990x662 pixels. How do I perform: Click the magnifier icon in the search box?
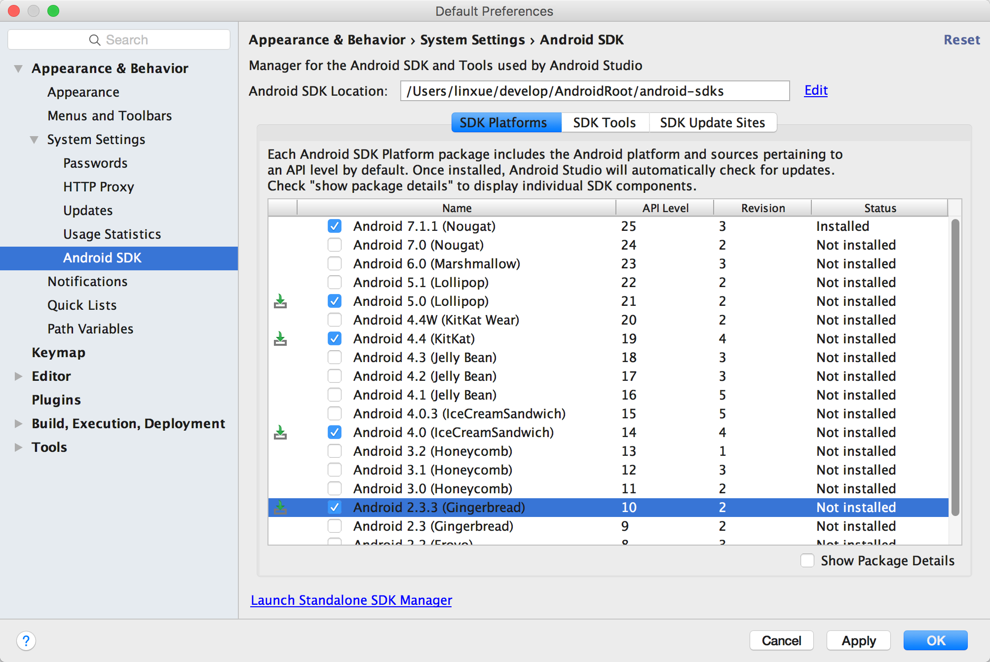(x=94, y=40)
